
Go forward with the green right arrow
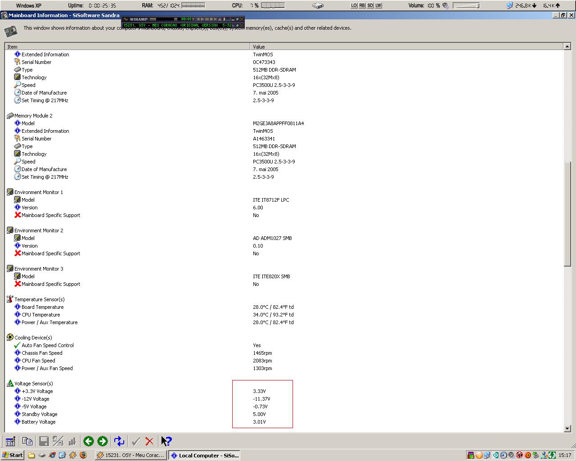coord(103,441)
